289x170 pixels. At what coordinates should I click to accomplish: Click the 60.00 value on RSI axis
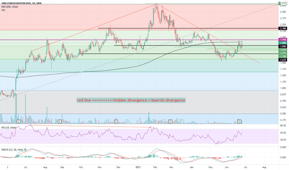tap(283, 133)
